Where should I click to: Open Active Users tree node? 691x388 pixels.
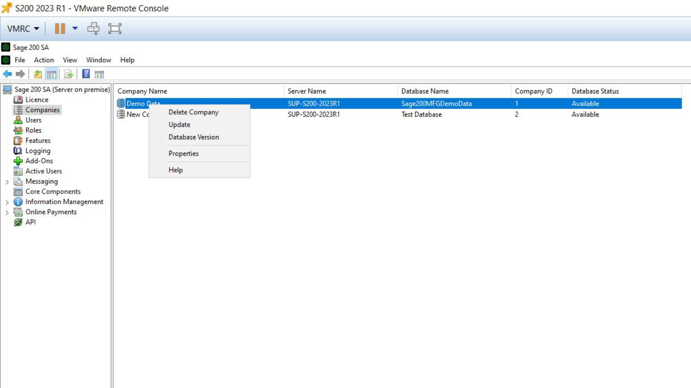(44, 171)
